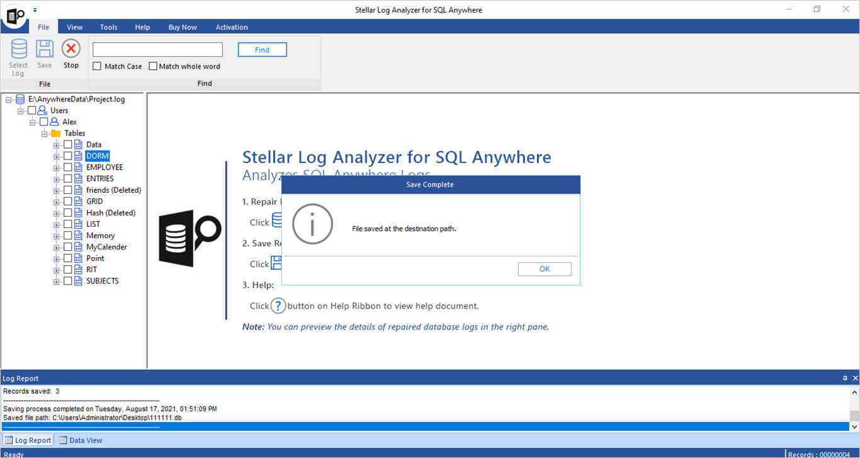Click the LIST table icon
The width and height of the screenshot is (860, 458).
(78, 224)
